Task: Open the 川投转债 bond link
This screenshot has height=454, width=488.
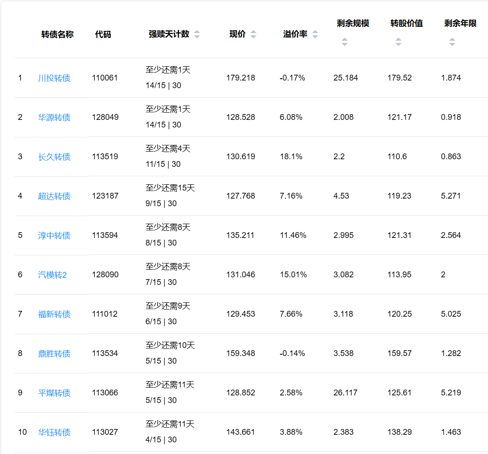Action: point(54,78)
